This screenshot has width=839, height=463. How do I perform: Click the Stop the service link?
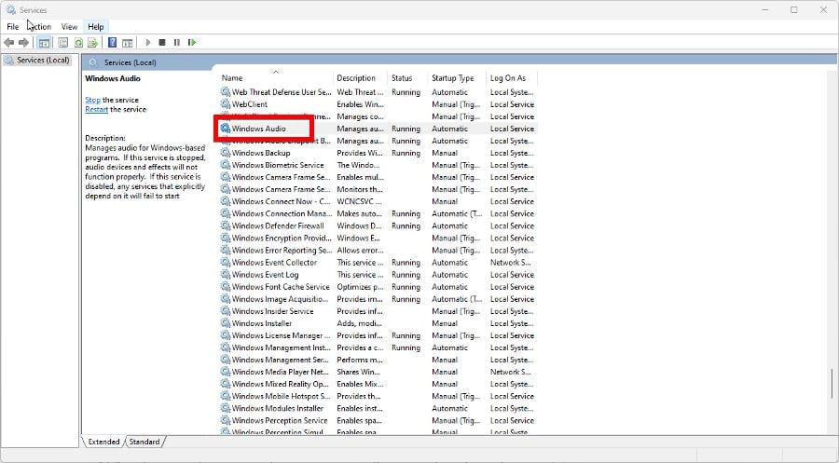92,100
